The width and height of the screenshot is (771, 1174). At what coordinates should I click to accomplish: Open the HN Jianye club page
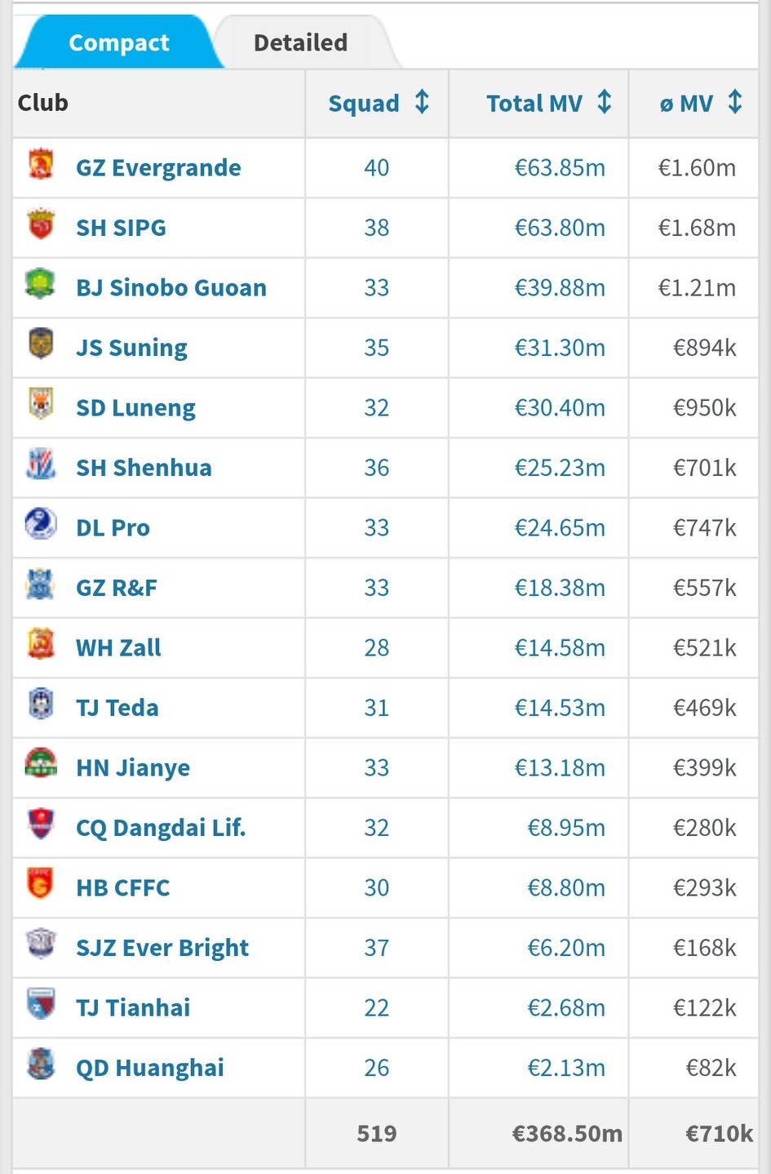[x=133, y=767]
